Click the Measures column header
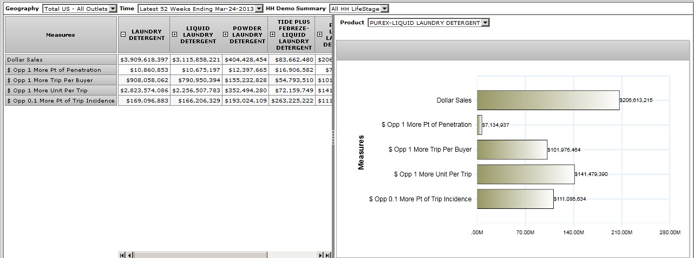 click(61, 35)
